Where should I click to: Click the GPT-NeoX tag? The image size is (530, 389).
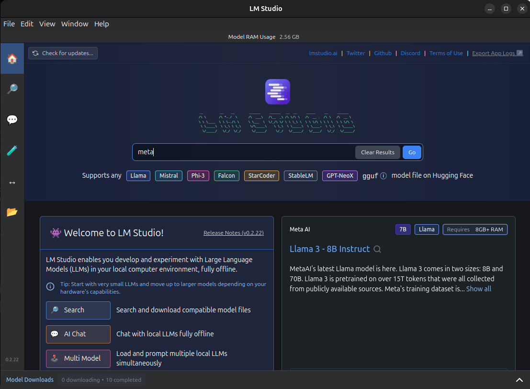(x=340, y=175)
